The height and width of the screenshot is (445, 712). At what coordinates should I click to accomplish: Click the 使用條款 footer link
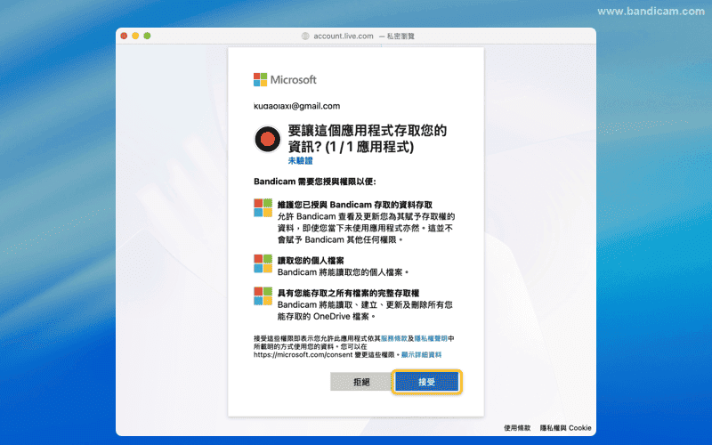pyautogui.click(x=517, y=428)
